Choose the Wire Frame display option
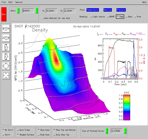Screen dimensions: 148x139 pos(23,130)
